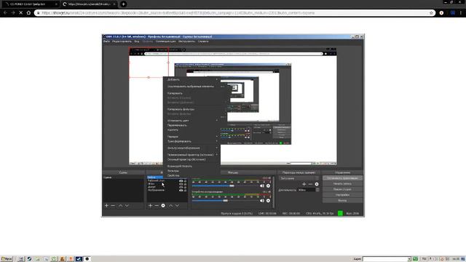Select the Сцена item in the Scenes list
The width and height of the screenshot is (466, 262).
(x=123, y=178)
